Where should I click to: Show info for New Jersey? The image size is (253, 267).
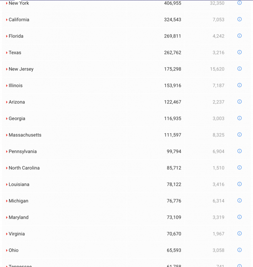coord(240,69)
